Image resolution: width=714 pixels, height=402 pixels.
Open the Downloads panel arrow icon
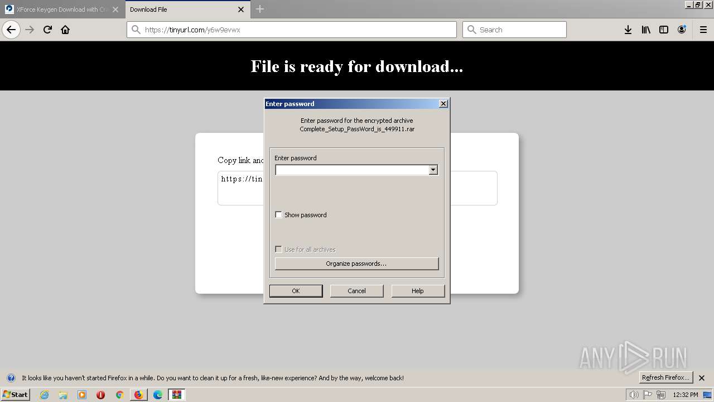tap(628, 30)
